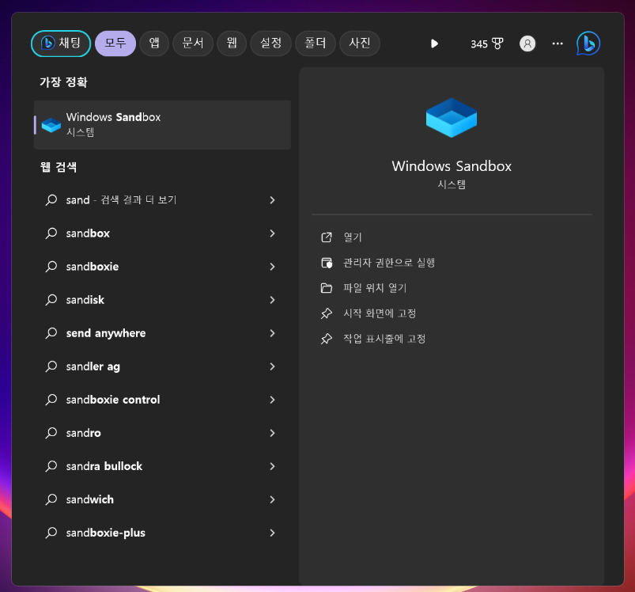Launch Bing chat from the top-right icon
Image resolution: width=635 pixels, height=592 pixels.
588,44
